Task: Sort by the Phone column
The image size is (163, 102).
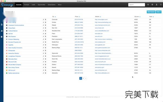Action: (x=77, y=17)
